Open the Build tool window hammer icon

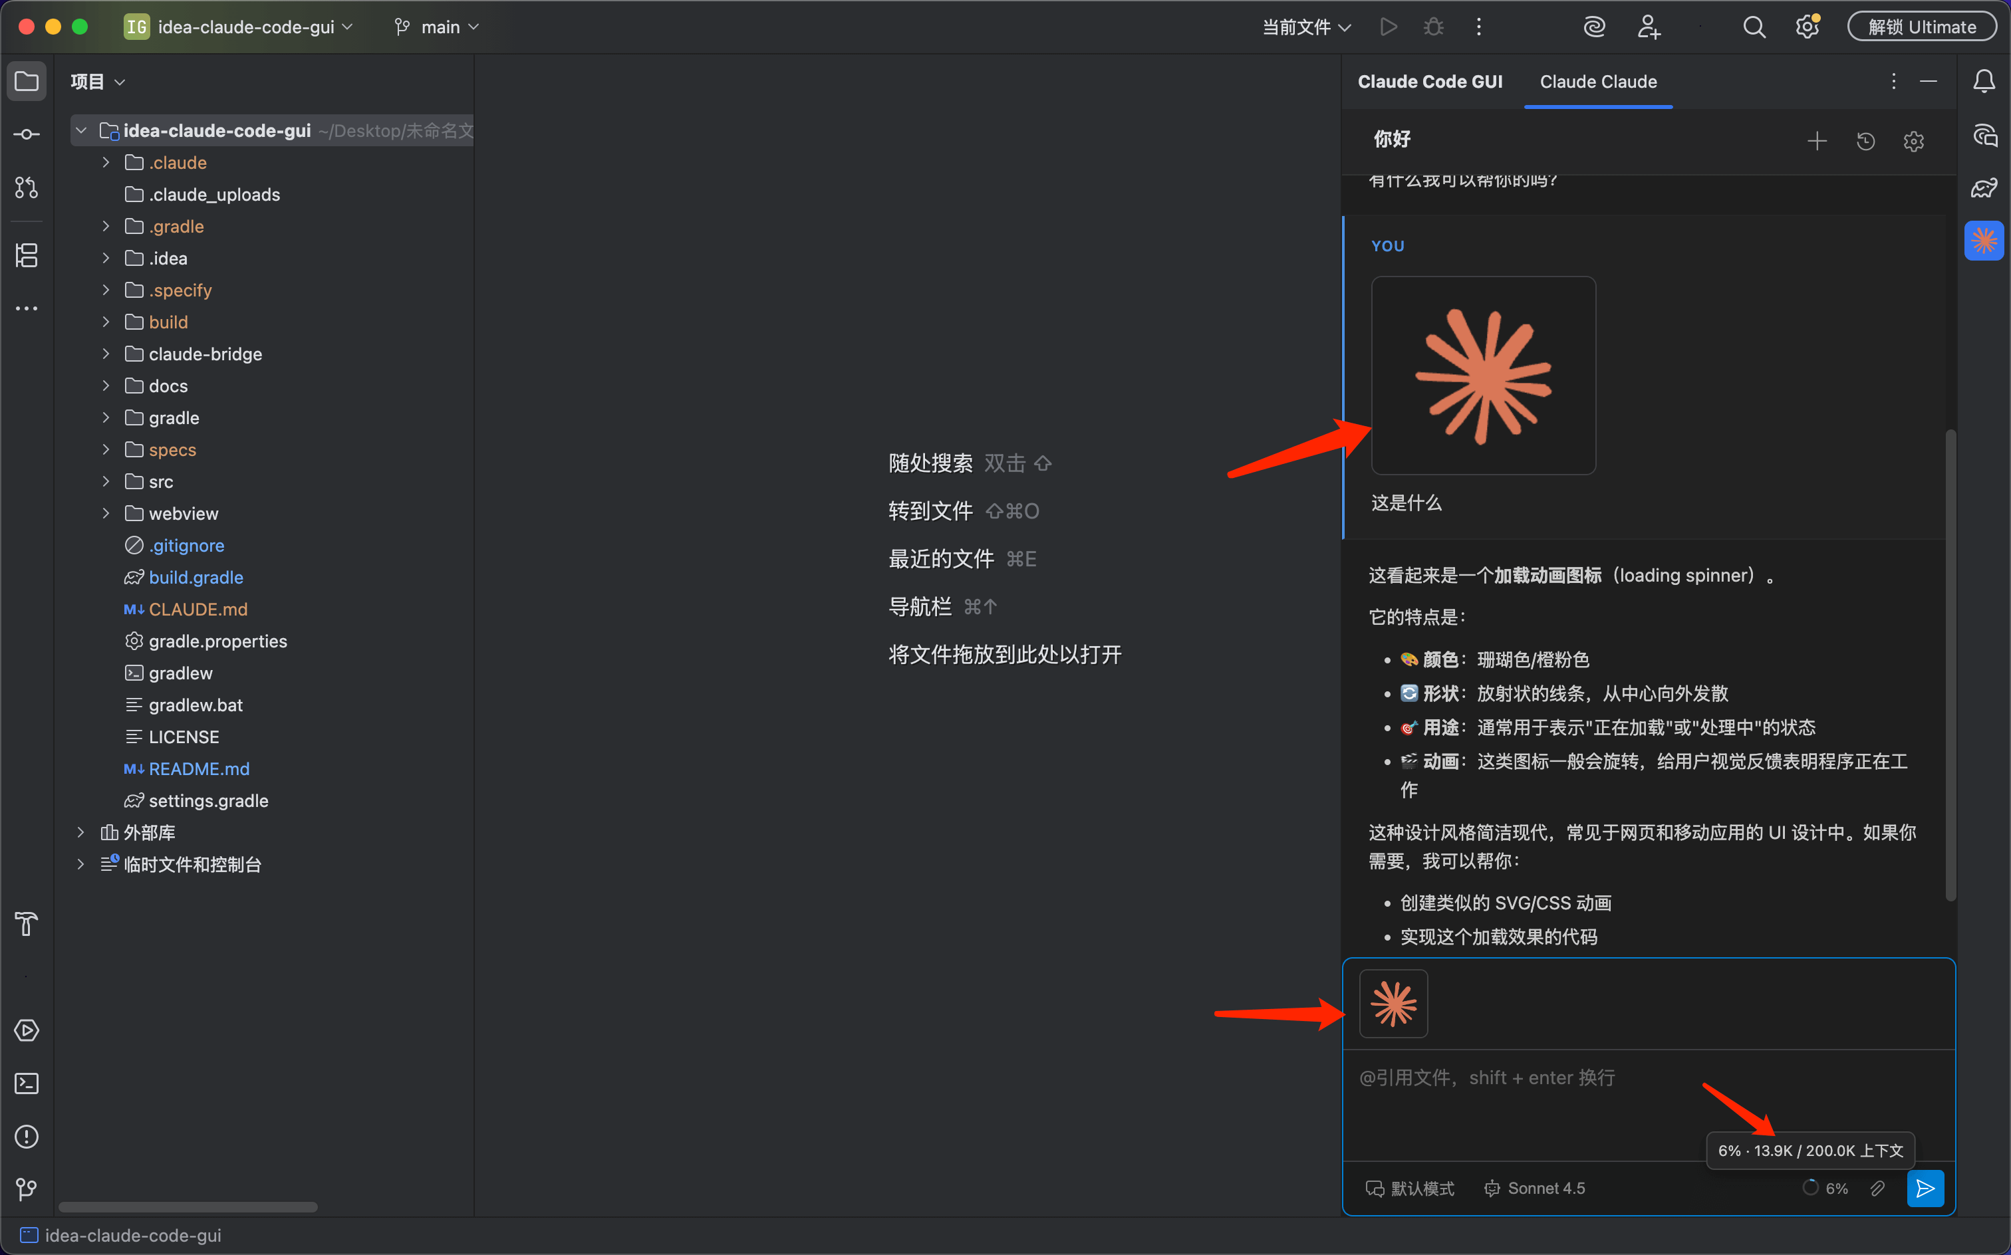tap(26, 924)
